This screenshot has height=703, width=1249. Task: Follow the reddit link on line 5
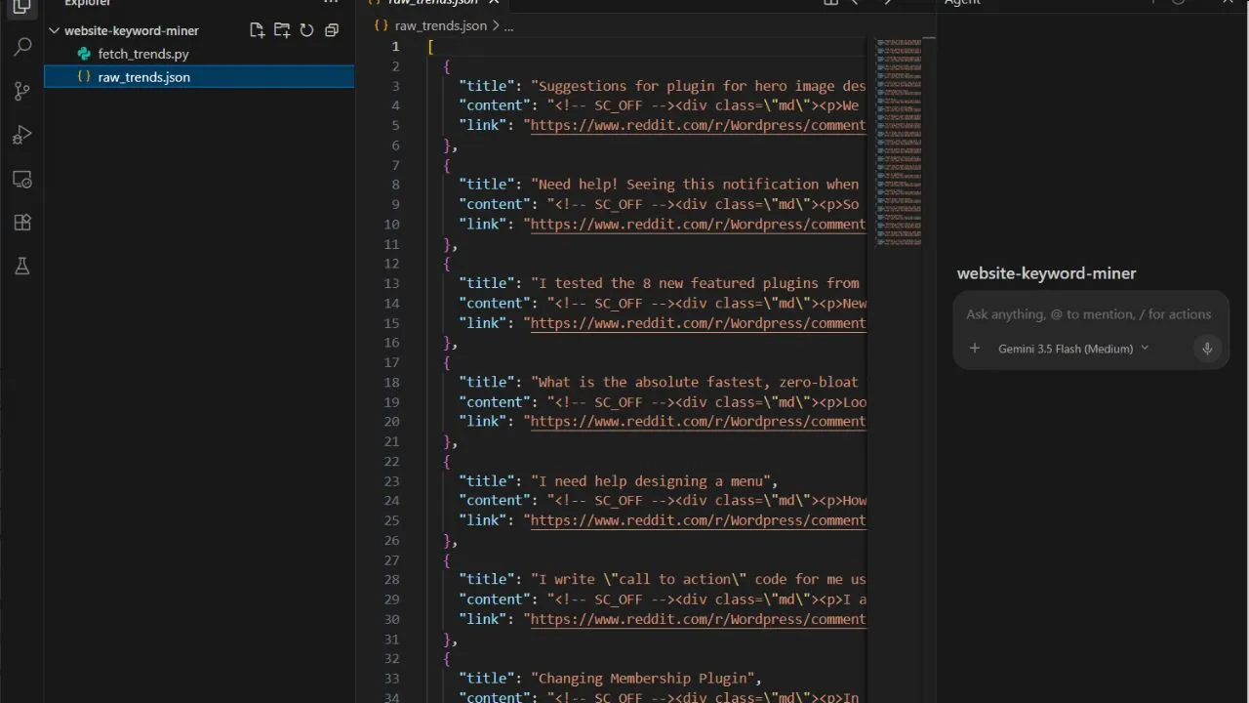[698, 125]
